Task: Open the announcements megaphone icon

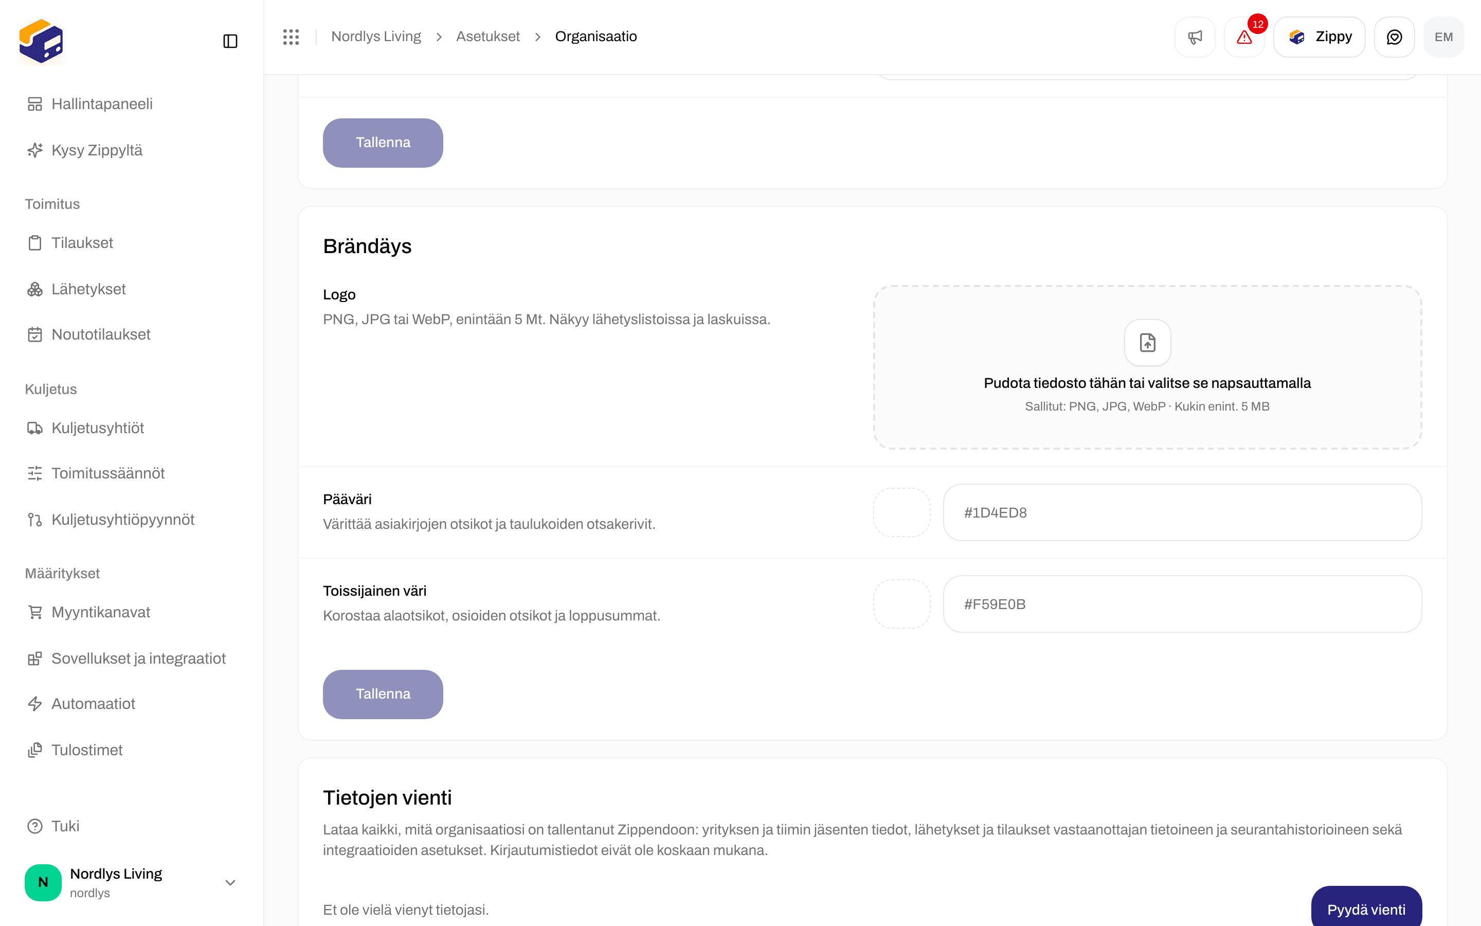Action: (1195, 37)
